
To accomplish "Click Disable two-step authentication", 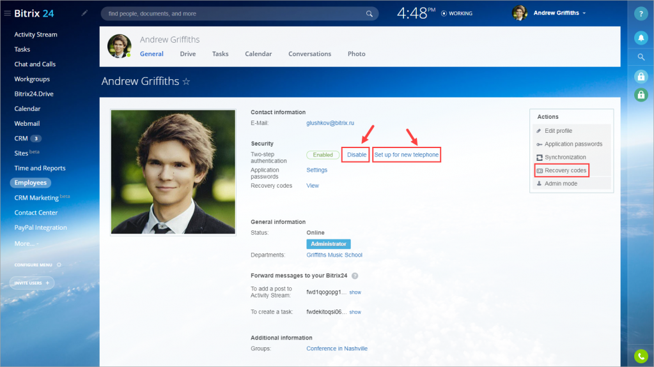I will [x=357, y=154].
